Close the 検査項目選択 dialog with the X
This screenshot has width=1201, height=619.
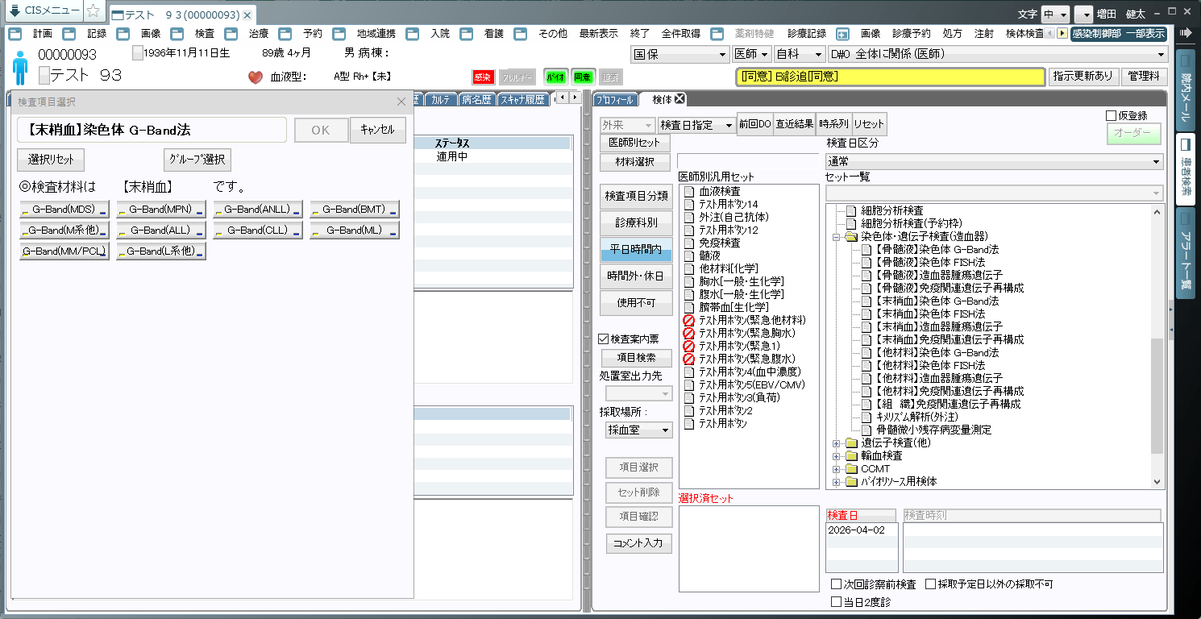[401, 102]
